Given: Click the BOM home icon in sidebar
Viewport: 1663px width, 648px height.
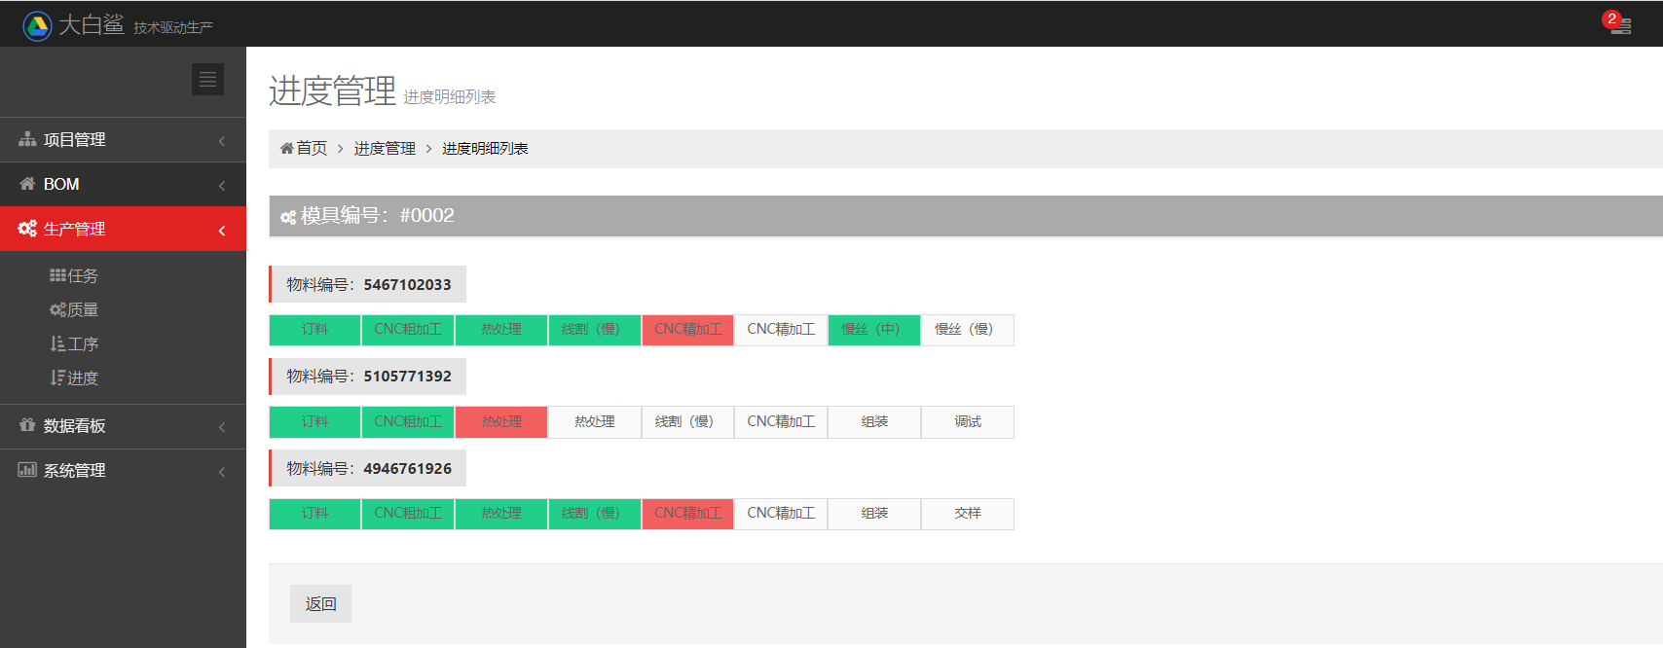Looking at the screenshot, I should 27,184.
